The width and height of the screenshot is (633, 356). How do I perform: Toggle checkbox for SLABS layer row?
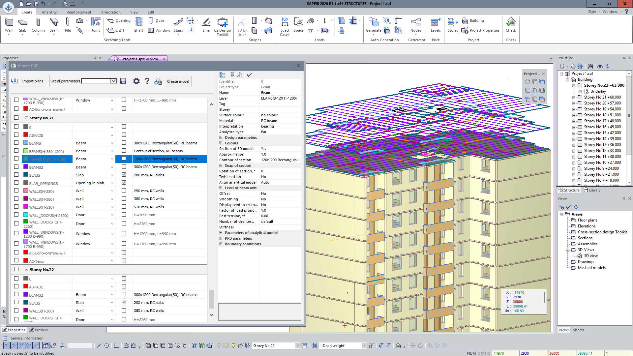coord(16,175)
